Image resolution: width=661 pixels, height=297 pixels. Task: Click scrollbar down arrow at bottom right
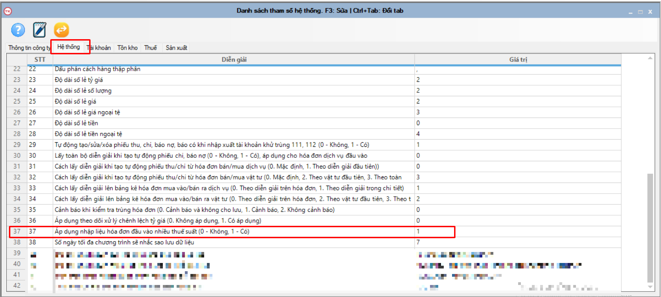650,287
